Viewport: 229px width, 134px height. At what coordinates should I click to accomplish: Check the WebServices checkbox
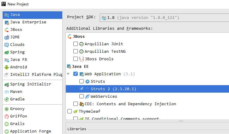[x=81, y=96]
